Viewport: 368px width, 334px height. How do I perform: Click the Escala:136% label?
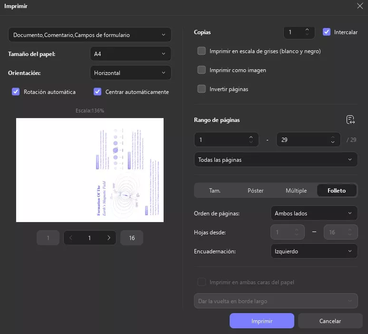point(90,111)
